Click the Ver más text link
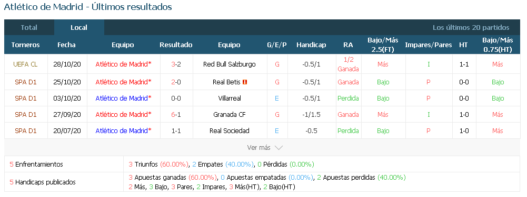The width and height of the screenshot is (527, 197). [258, 148]
